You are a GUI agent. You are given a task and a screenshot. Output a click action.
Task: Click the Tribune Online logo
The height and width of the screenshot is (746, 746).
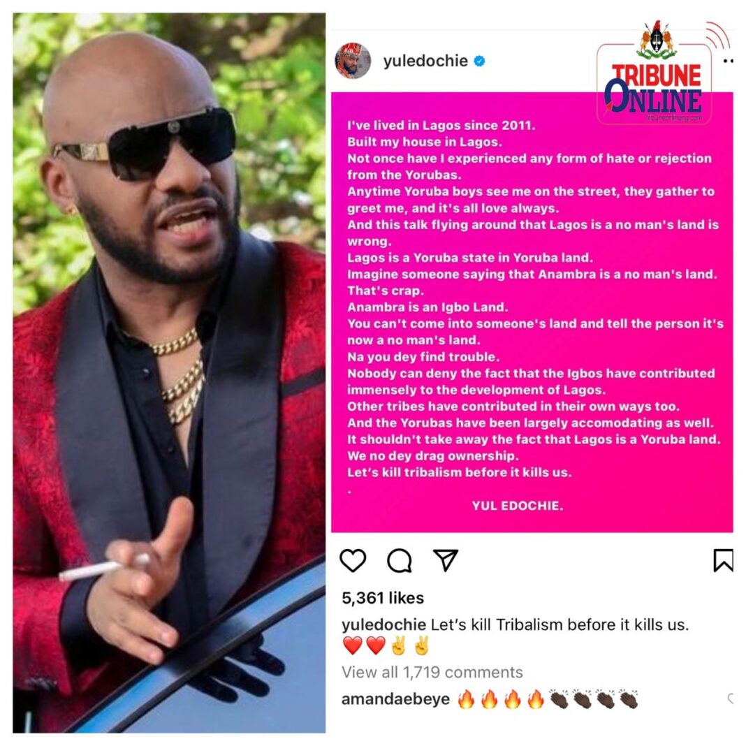pyautogui.click(x=654, y=74)
